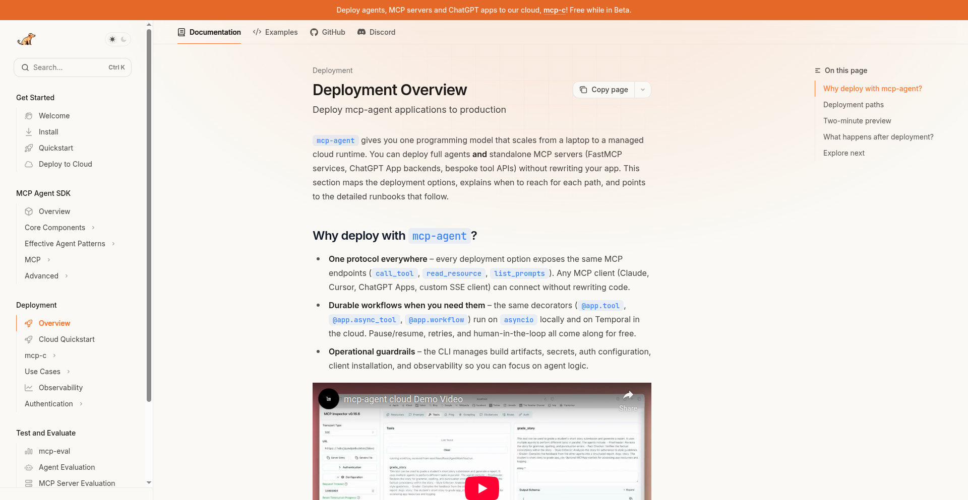Viewport: 968px width, 500px height.
Task: Select the Observability chart icon
Action: 29,388
